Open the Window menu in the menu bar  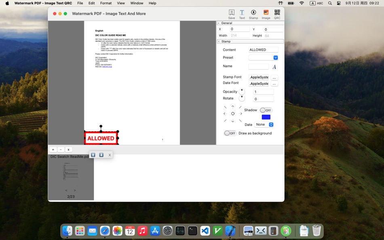pos(137,3)
